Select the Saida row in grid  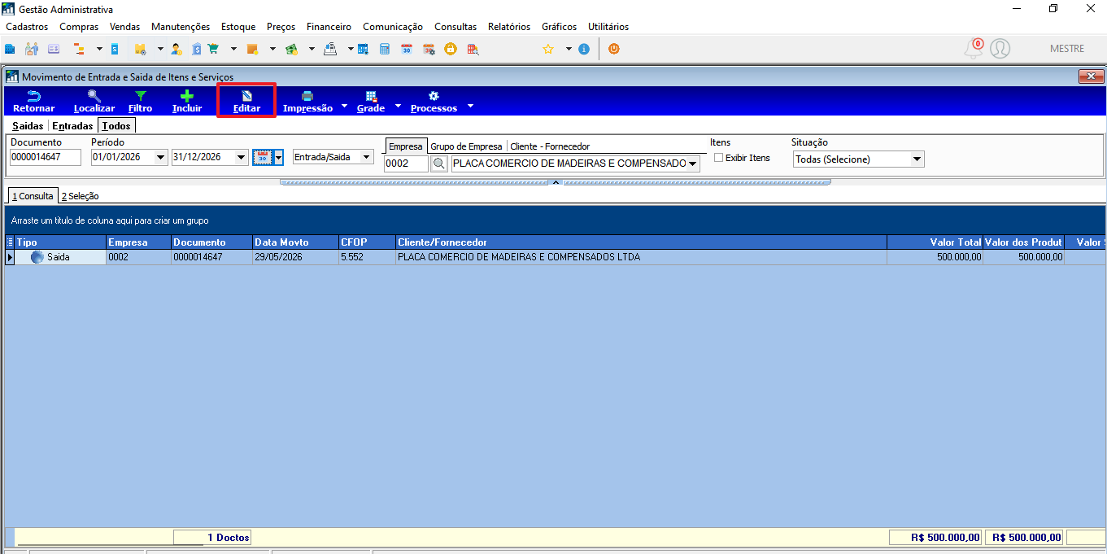tap(555, 257)
